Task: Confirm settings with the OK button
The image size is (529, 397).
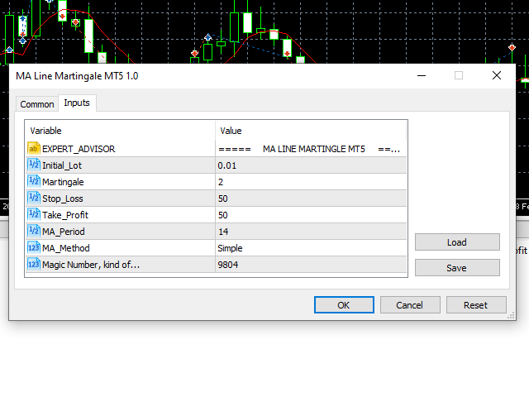Action: click(344, 305)
